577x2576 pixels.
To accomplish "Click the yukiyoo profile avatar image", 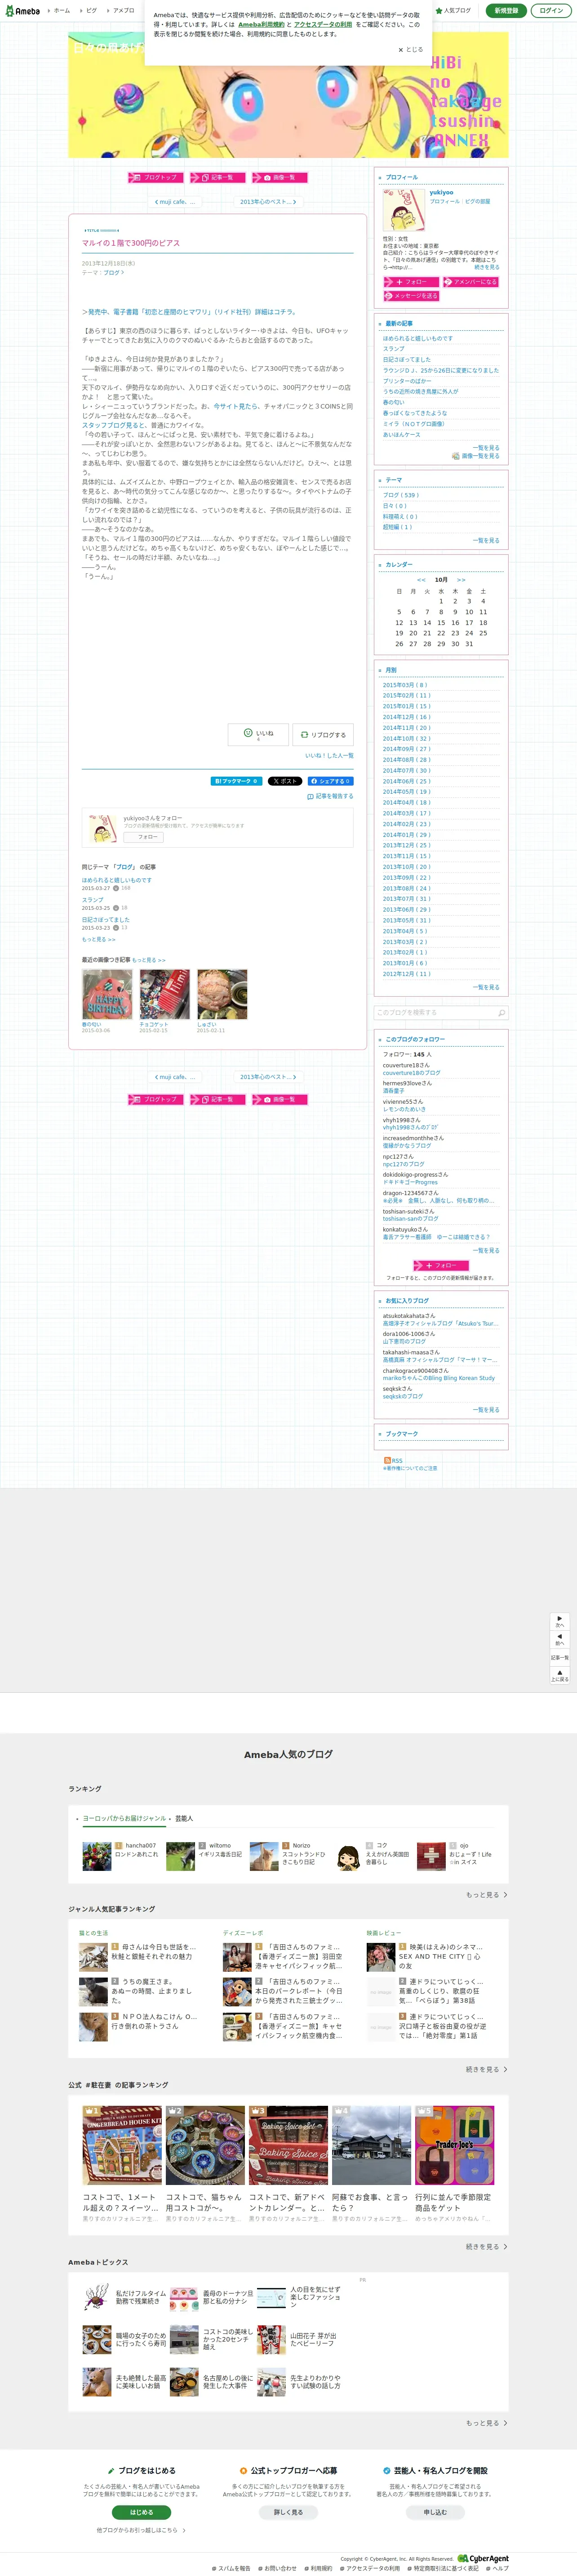I will coord(404,210).
